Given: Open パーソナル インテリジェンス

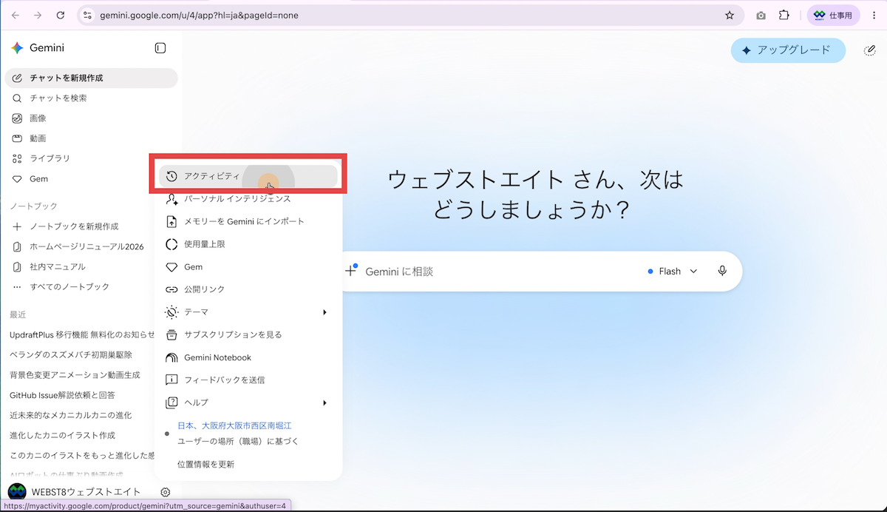Looking at the screenshot, I should point(248,199).
